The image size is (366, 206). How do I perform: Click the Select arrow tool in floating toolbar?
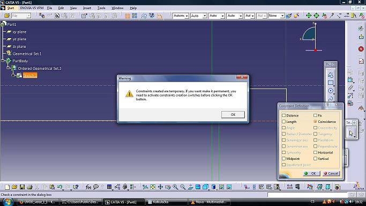click(351, 133)
